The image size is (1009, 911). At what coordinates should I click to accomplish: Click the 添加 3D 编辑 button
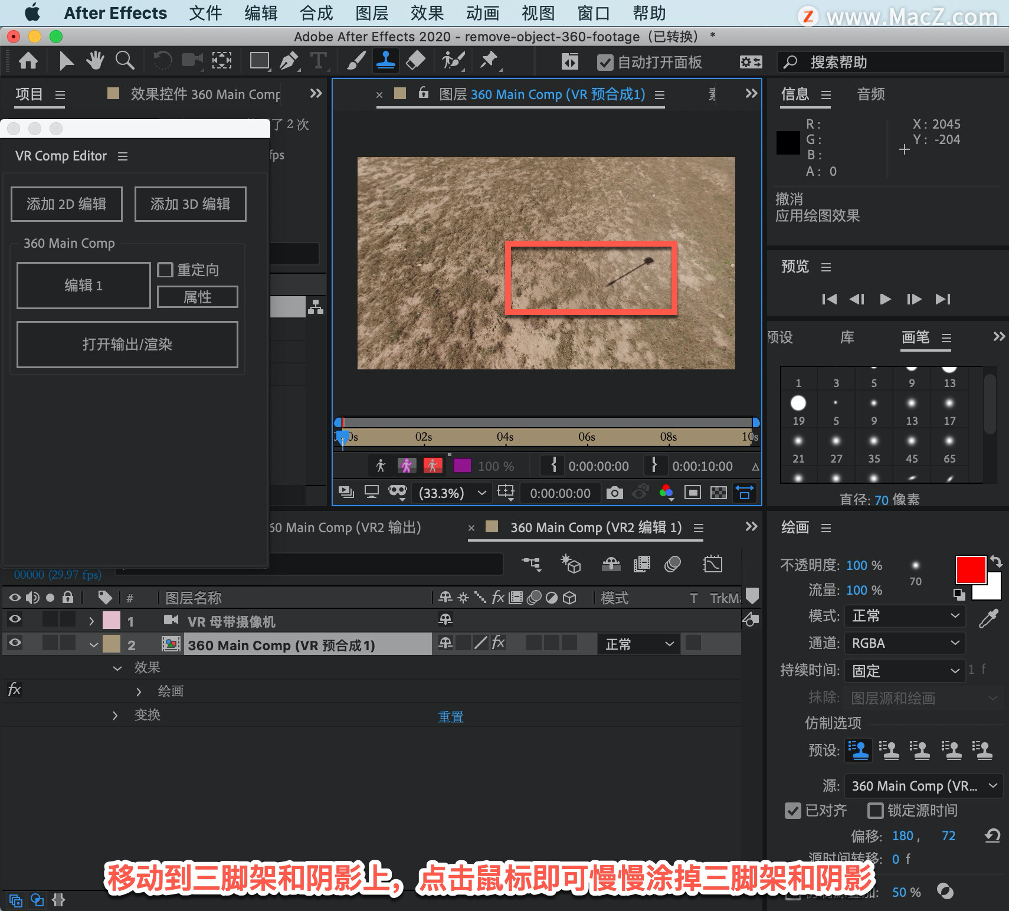[x=190, y=204]
